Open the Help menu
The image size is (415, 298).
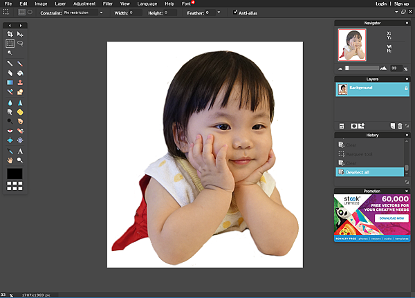(169, 3)
